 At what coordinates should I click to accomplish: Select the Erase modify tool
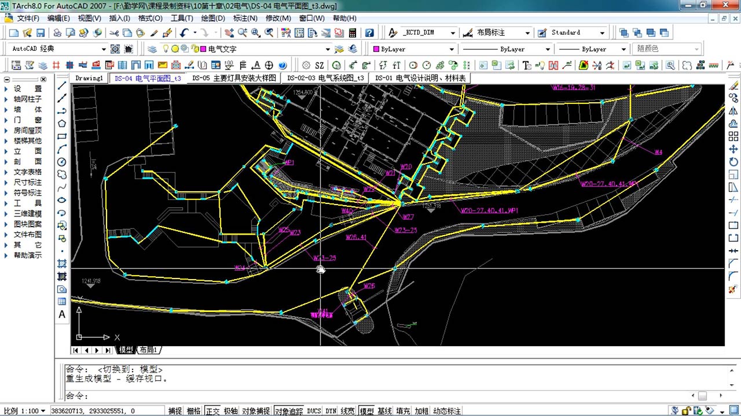click(x=733, y=86)
